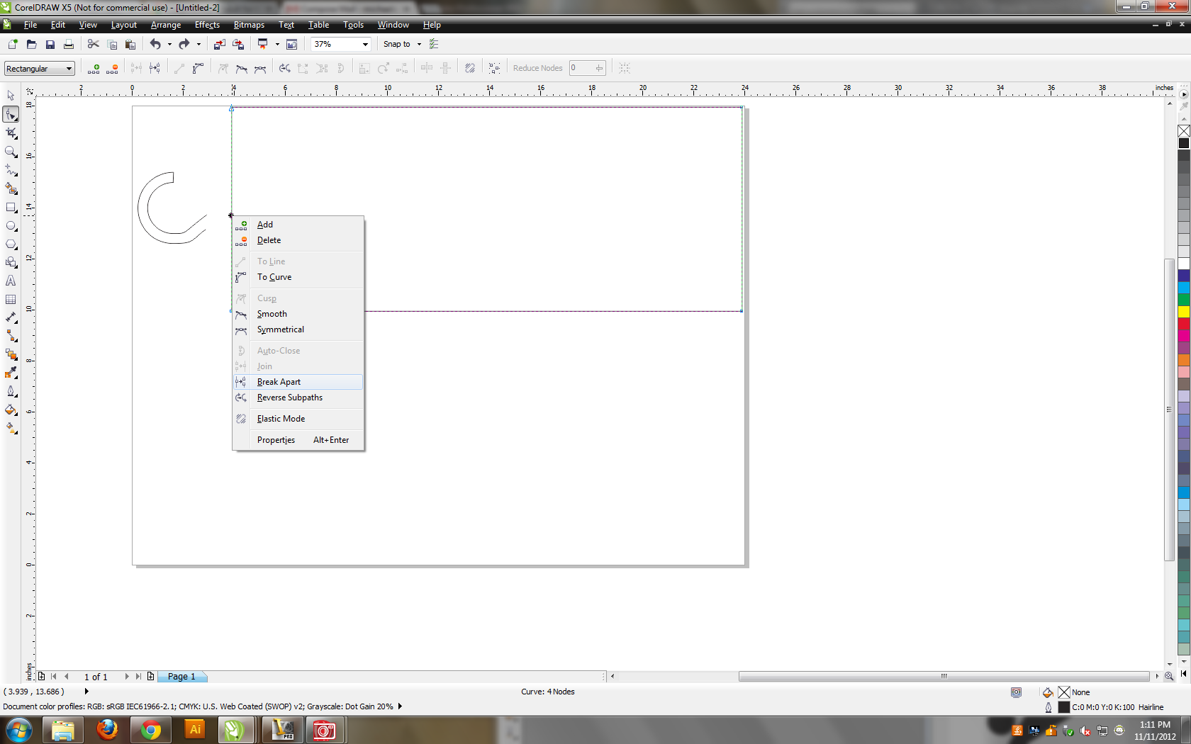Select the Polygon tool

11,244
